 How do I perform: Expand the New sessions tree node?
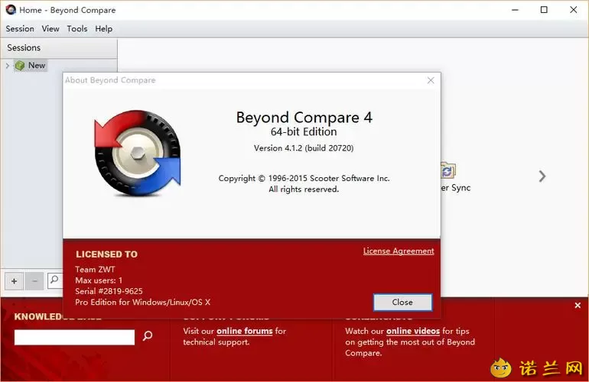click(8, 66)
